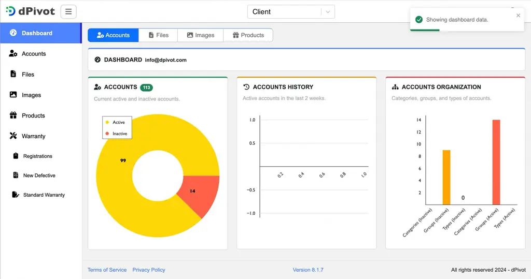The height and width of the screenshot is (279, 531).
Task: Open Files in the sidebar
Action: tap(40, 75)
